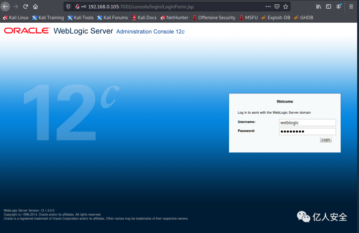Click the forward navigation arrow

[15, 7]
